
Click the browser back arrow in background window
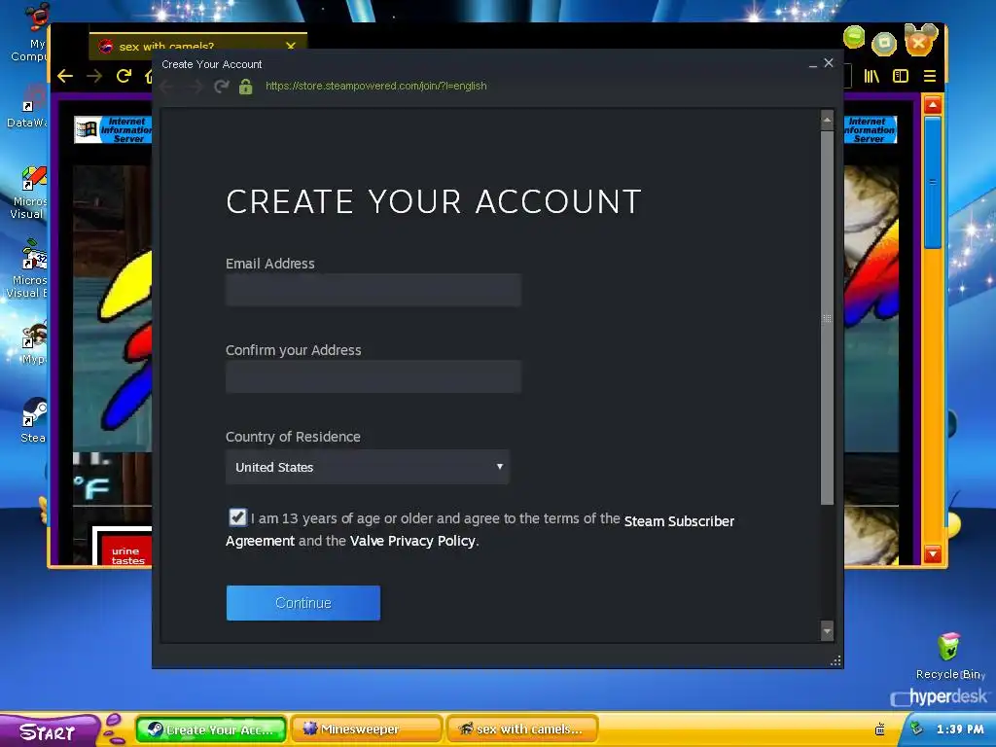click(x=65, y=77)
